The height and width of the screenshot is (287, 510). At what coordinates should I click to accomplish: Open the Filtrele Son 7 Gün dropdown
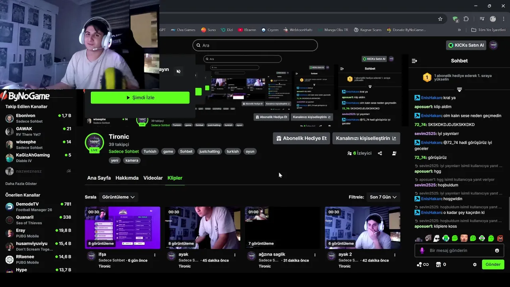pyautogui.click(x=383, y=197)
